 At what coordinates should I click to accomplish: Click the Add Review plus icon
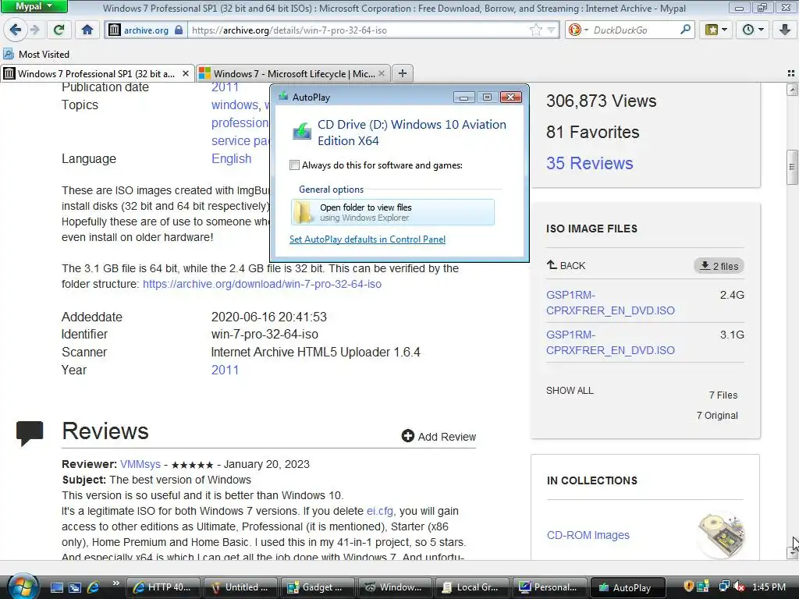click(x=407, y=436)
